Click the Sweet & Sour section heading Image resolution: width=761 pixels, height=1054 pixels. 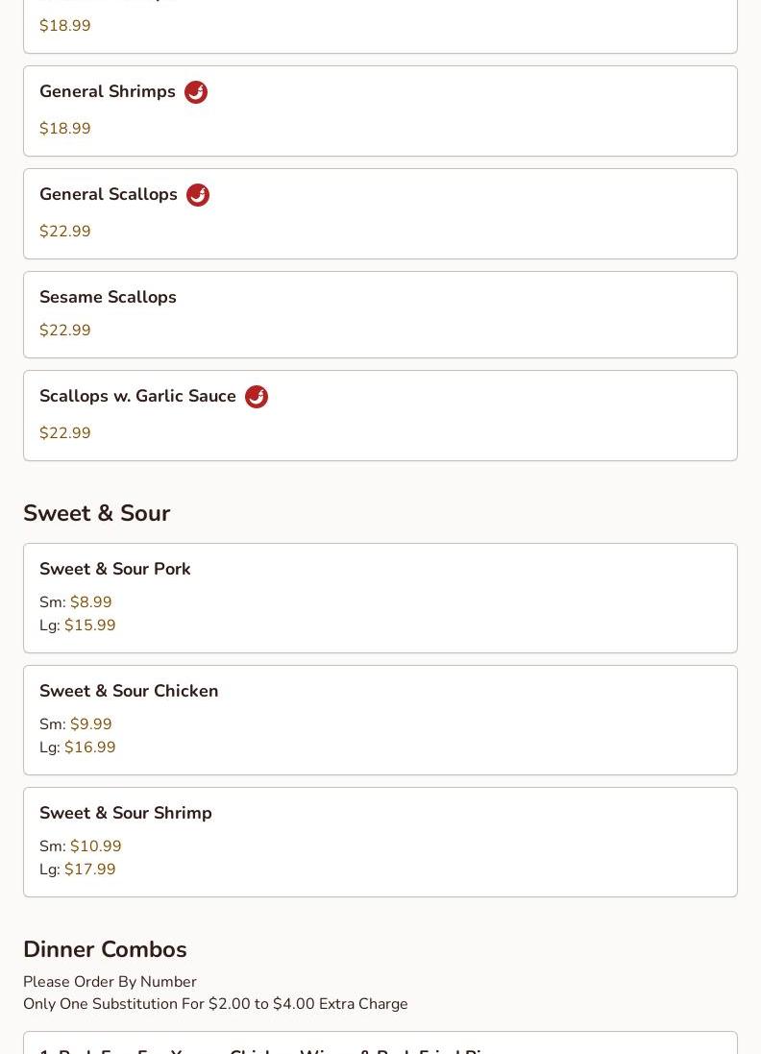[x=96, y=513]
